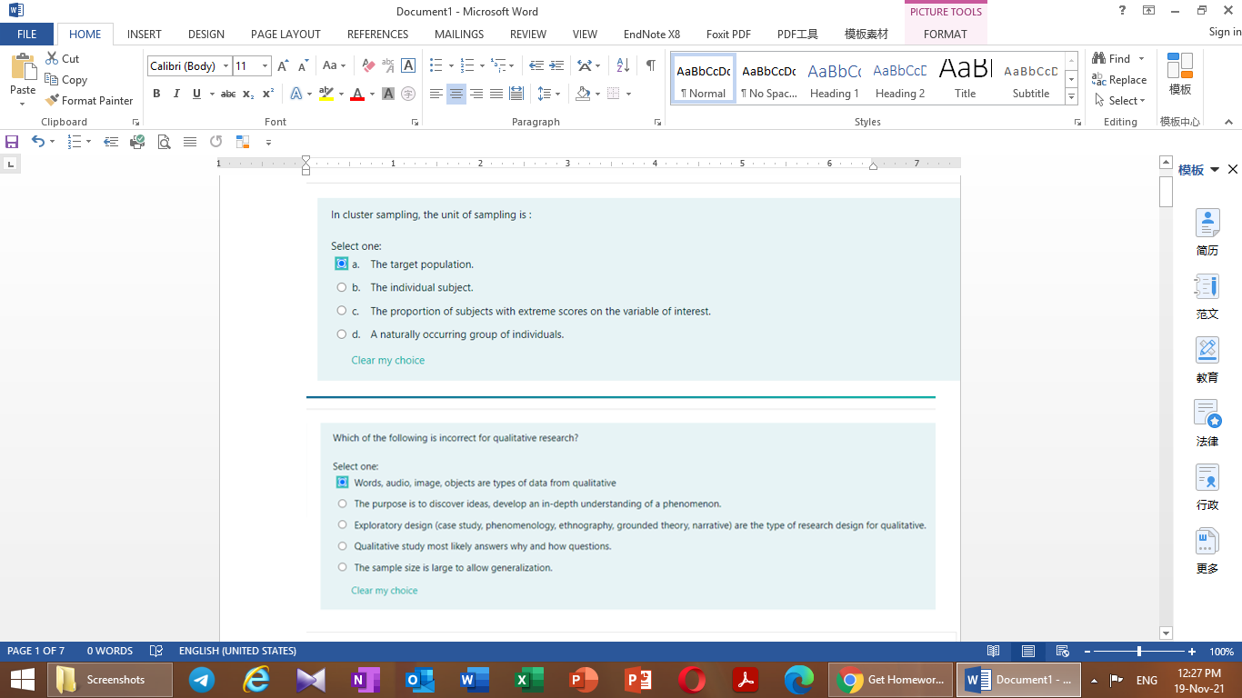Select 'The sample size is large' option

(342, 566)
